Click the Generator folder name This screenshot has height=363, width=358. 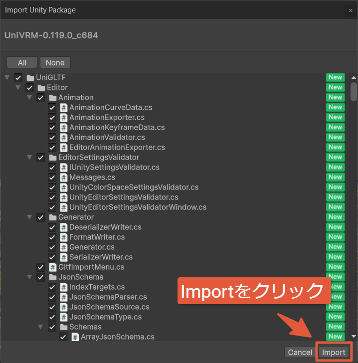click(76, 217)
